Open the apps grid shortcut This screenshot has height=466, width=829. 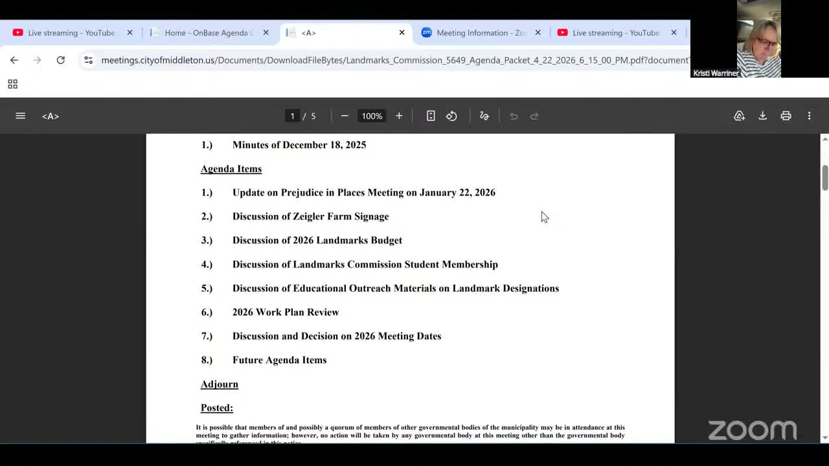[12, 84]
